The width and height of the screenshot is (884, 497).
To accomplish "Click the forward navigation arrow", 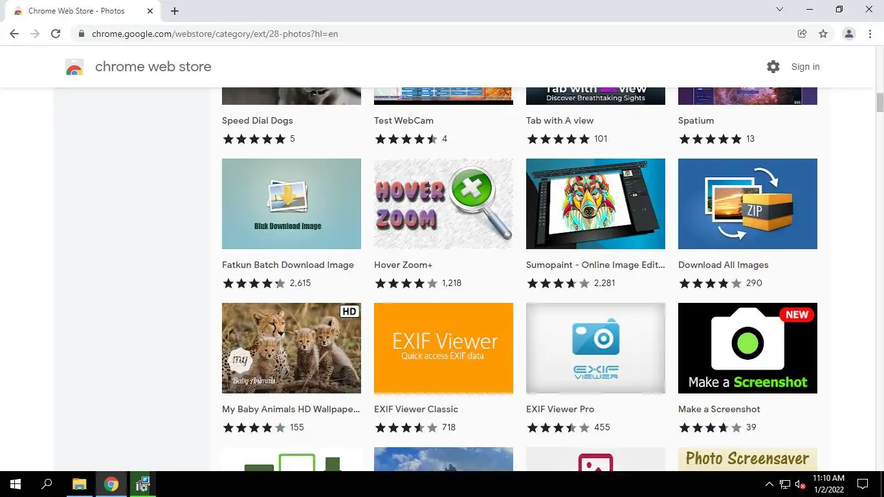I will [35, 34].
